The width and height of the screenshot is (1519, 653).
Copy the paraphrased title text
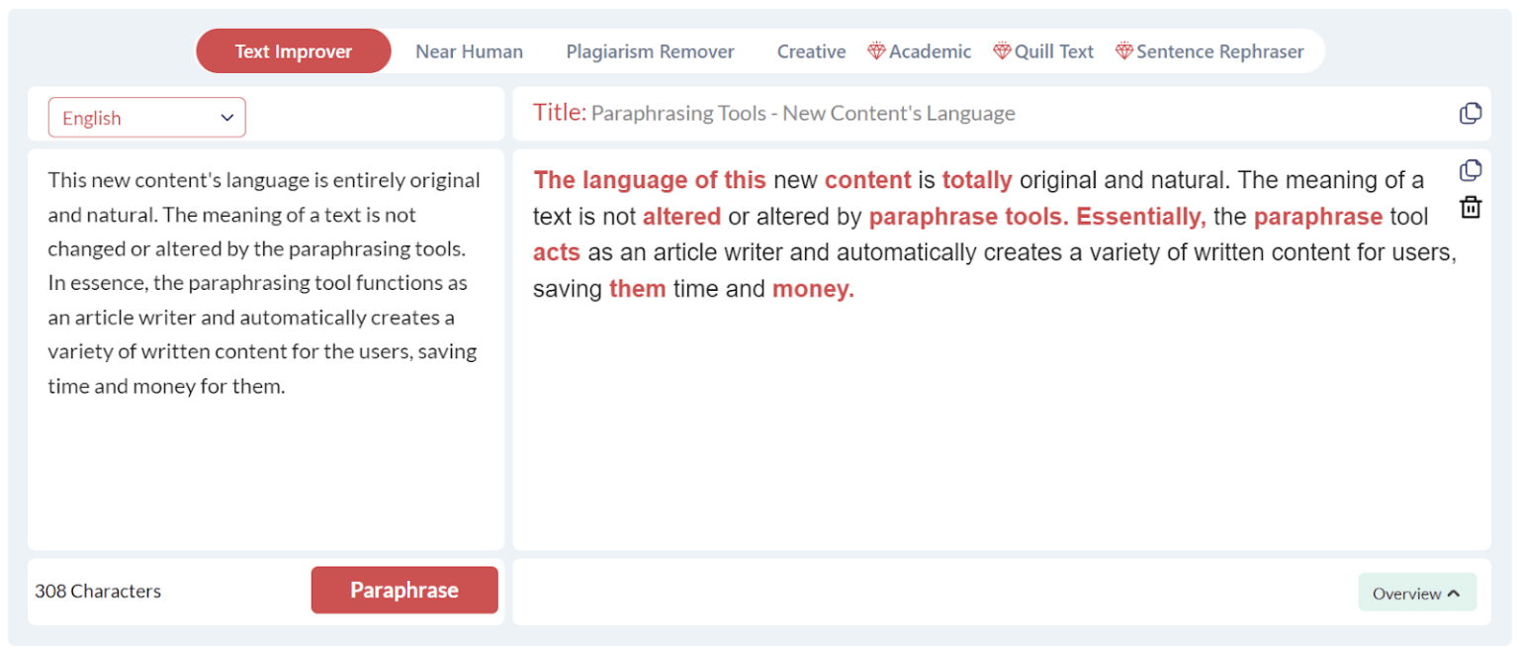coord(1471,113)
